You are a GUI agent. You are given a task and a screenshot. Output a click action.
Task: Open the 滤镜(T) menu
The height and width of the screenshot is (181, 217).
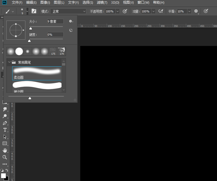[x=102, y=3]
